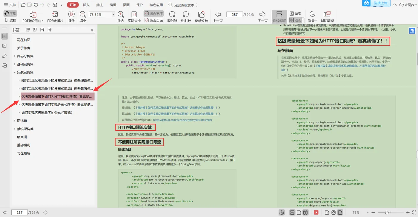Open the zoom percentage dropdown 73.32%
This screenshot has height=217, width=418.
(x=113, y=15)
